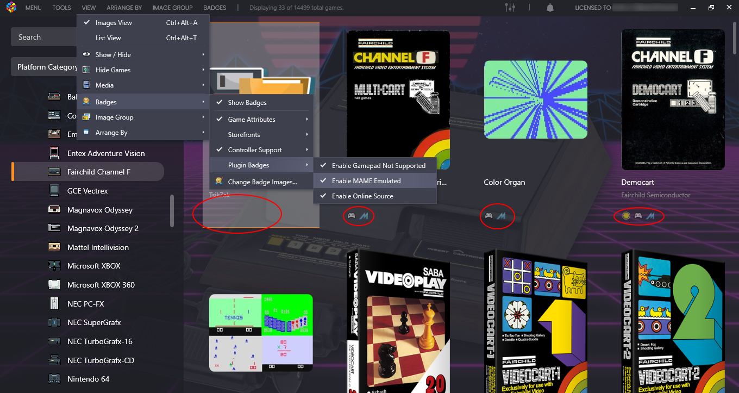Open the IMAGE GROUP menu bar item

pyautogui.click(x=172, y=8)
